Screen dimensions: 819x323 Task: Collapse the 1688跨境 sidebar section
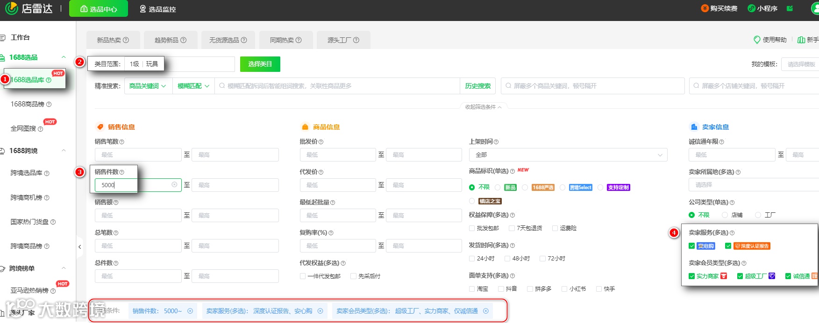pos(64,151)
